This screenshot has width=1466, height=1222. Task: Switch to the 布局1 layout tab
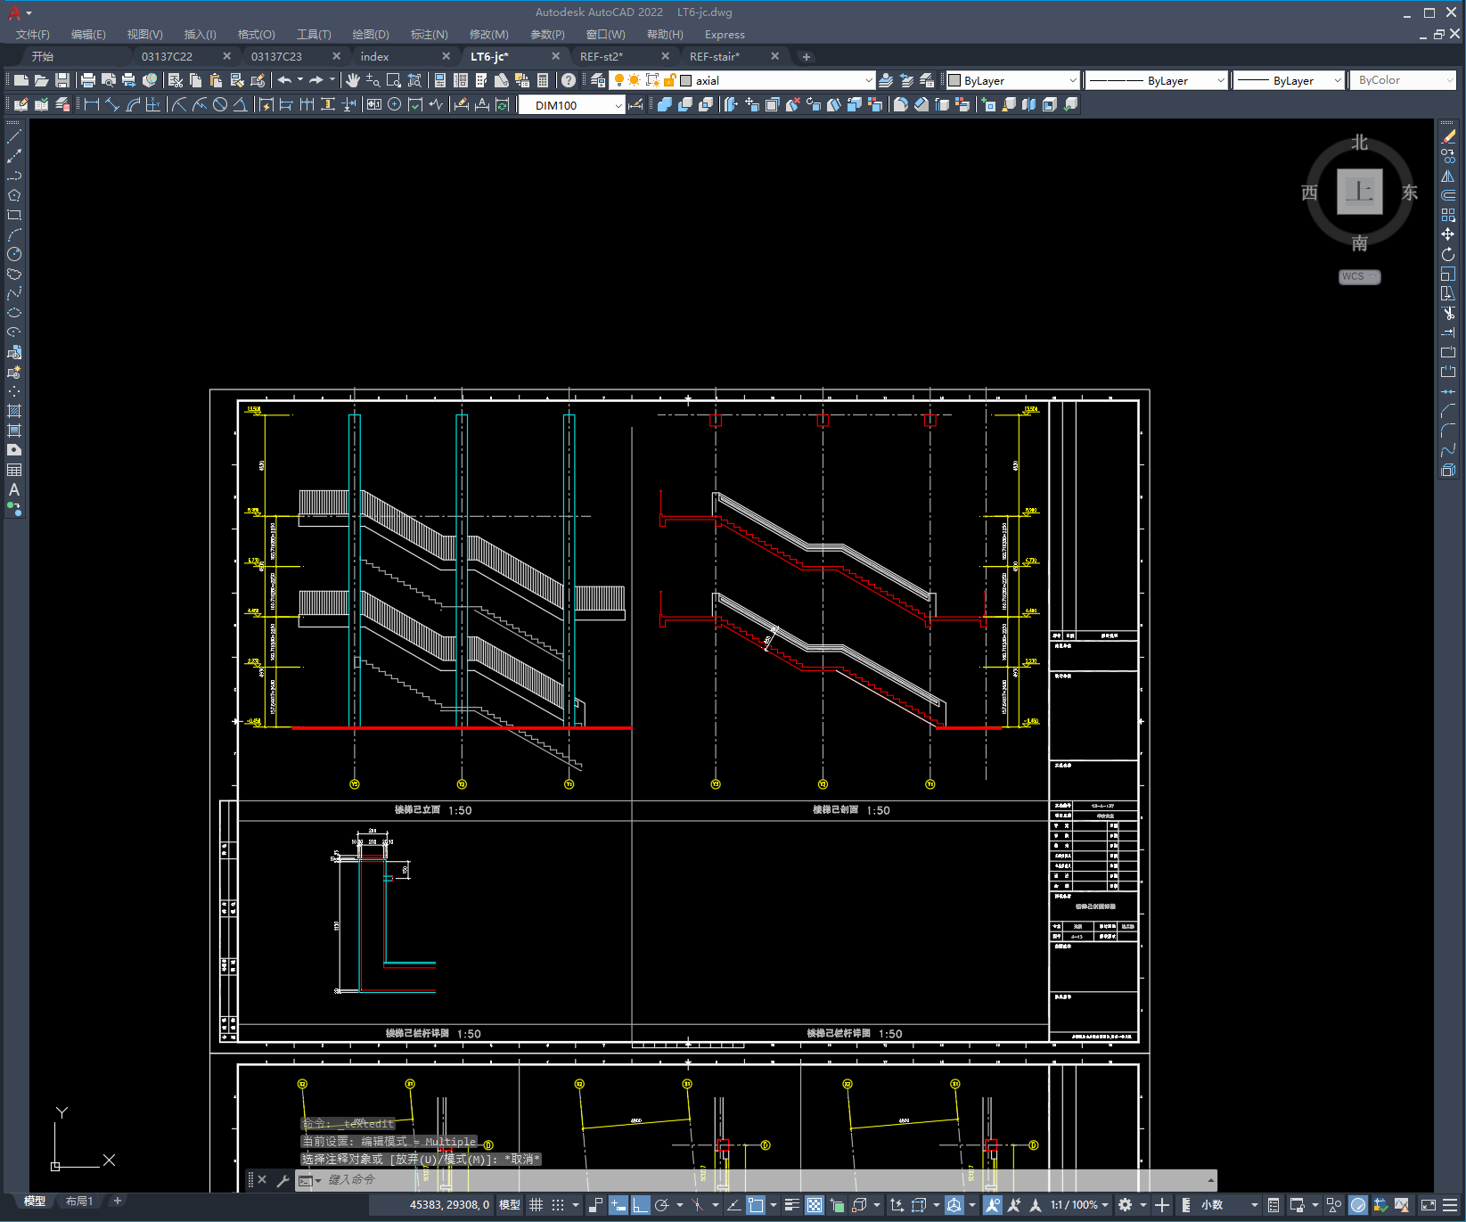click(x=79, y=1201)
